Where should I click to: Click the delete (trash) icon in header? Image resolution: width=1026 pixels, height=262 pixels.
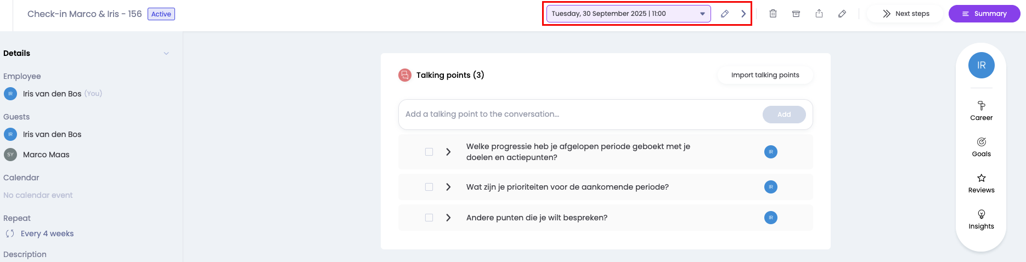click(x=773, y=14)
